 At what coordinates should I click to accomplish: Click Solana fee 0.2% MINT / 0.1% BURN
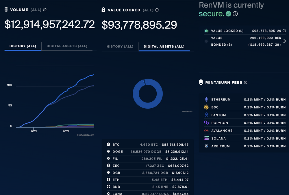[265, 138]
